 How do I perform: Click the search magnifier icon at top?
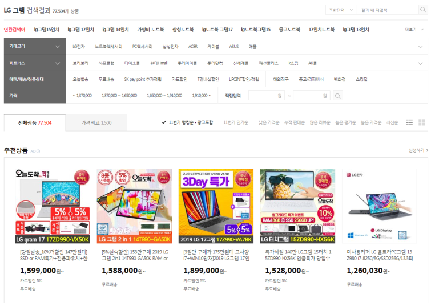tap(423, 10)
